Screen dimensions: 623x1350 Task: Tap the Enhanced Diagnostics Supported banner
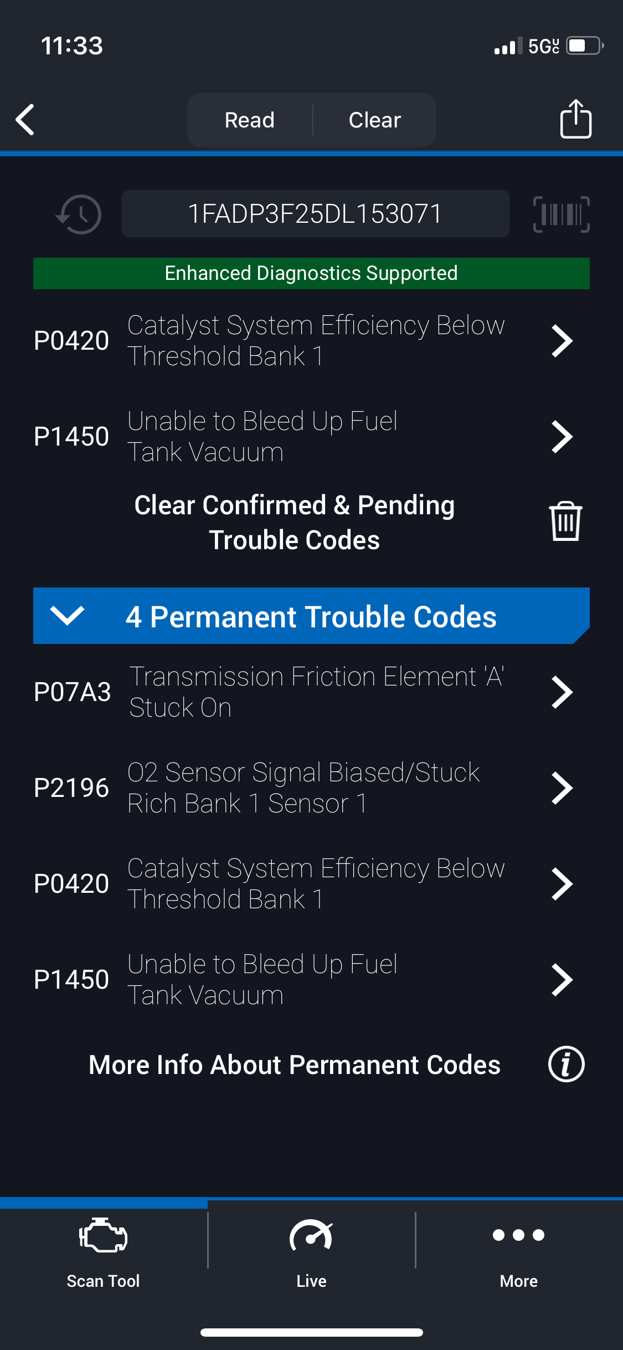pyautogui.click(x=311, y=273)
